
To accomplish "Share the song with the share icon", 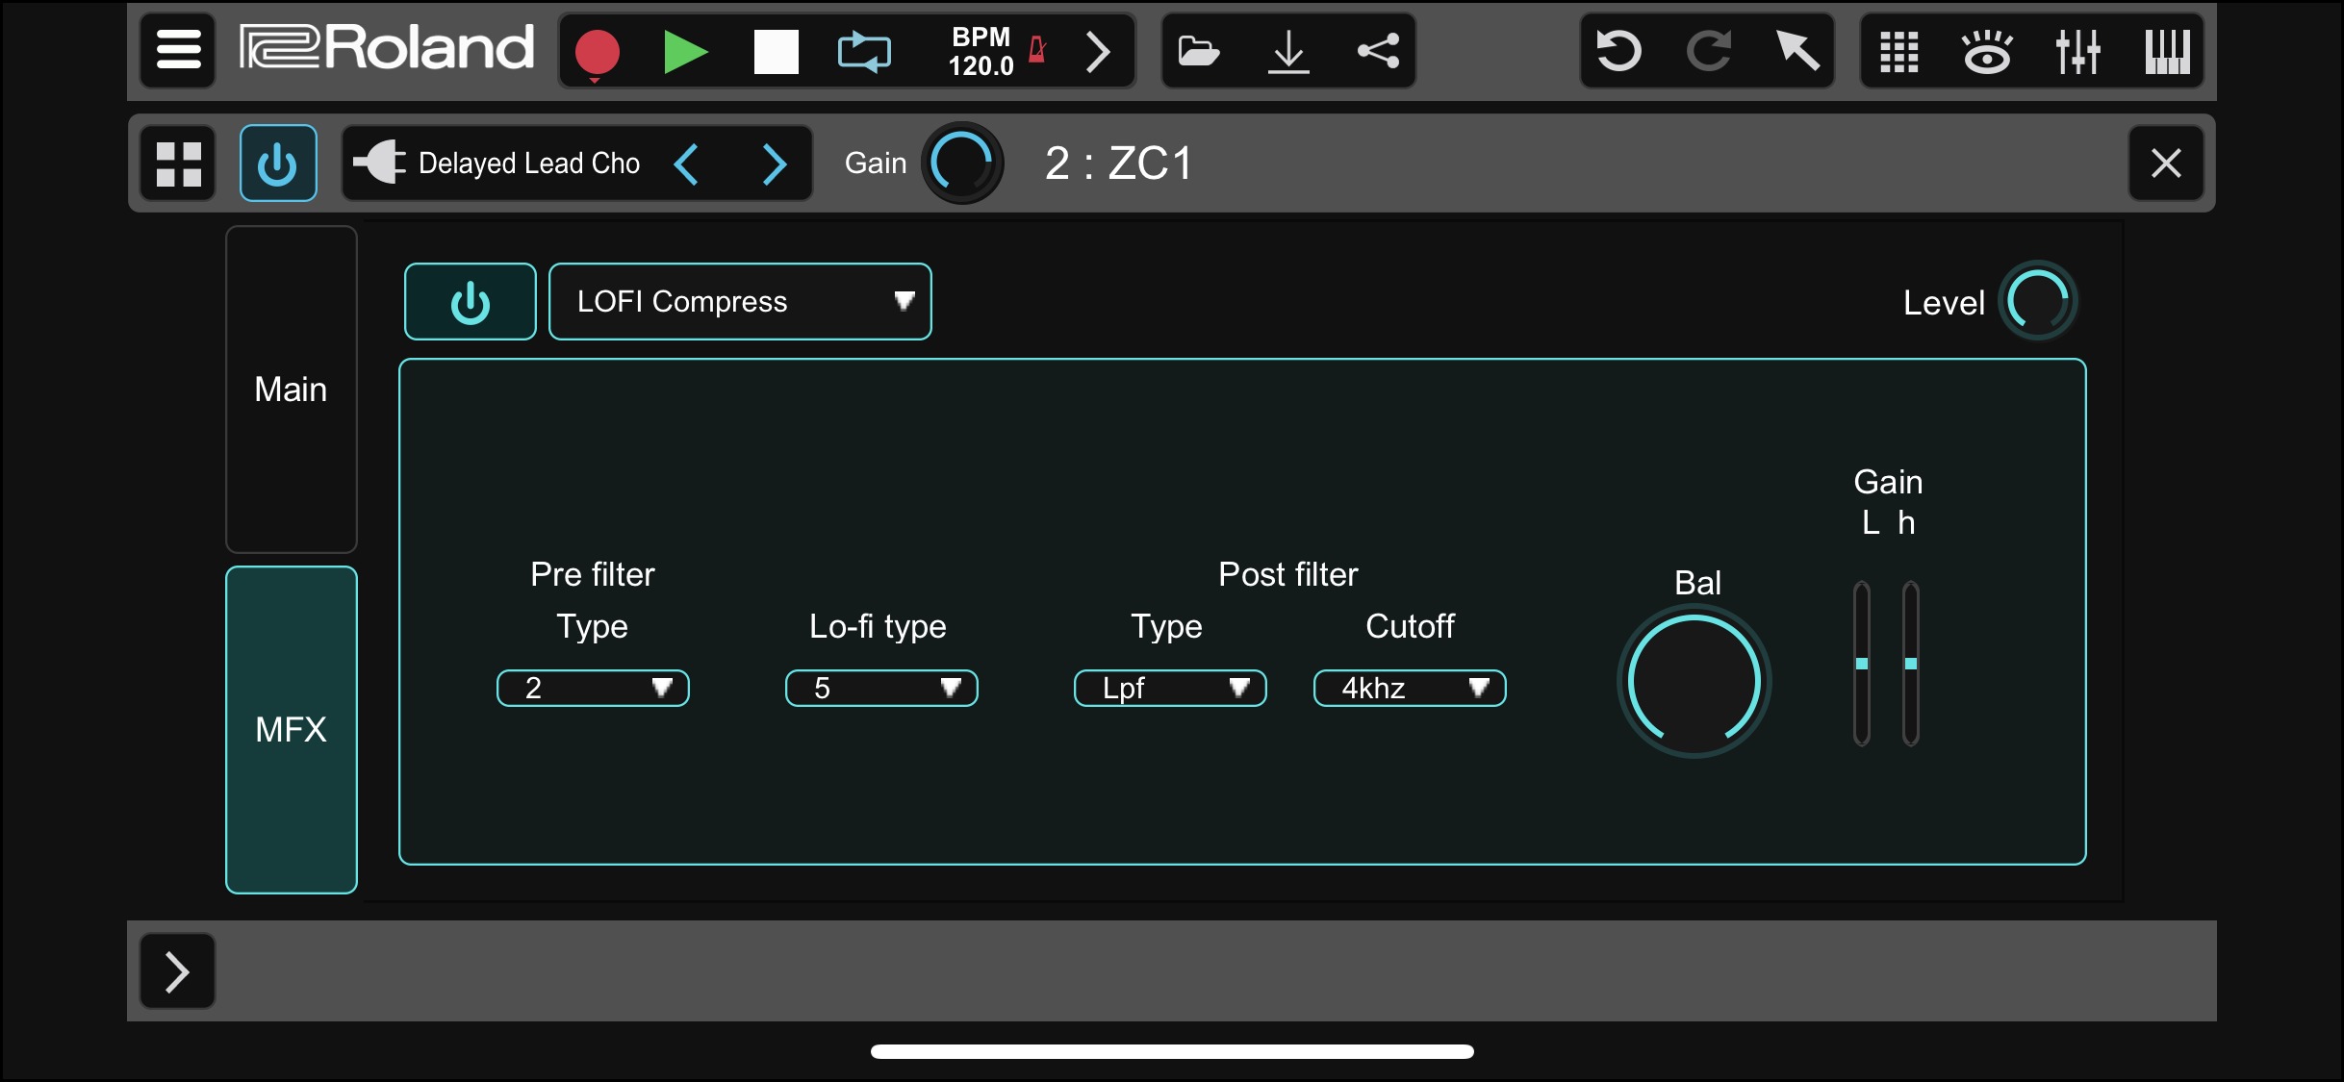I will (1378, 51).
